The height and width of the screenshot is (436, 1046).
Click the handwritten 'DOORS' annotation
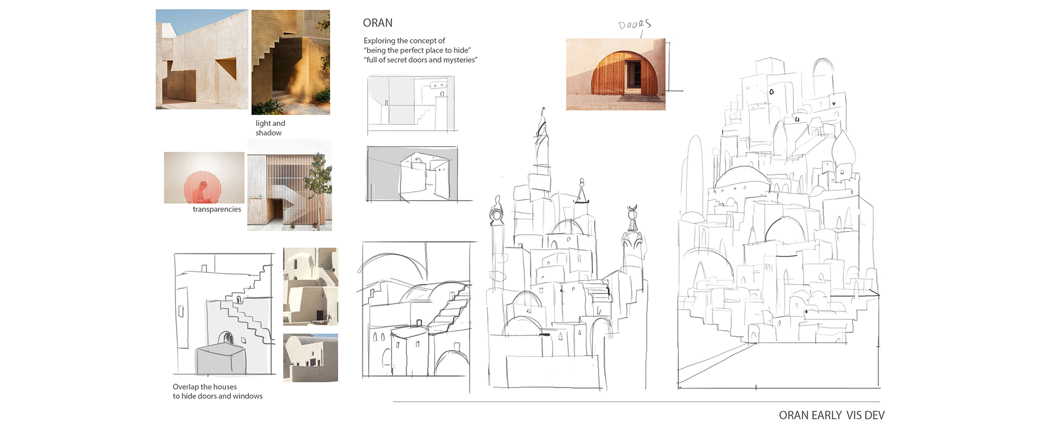coord(635,25)
